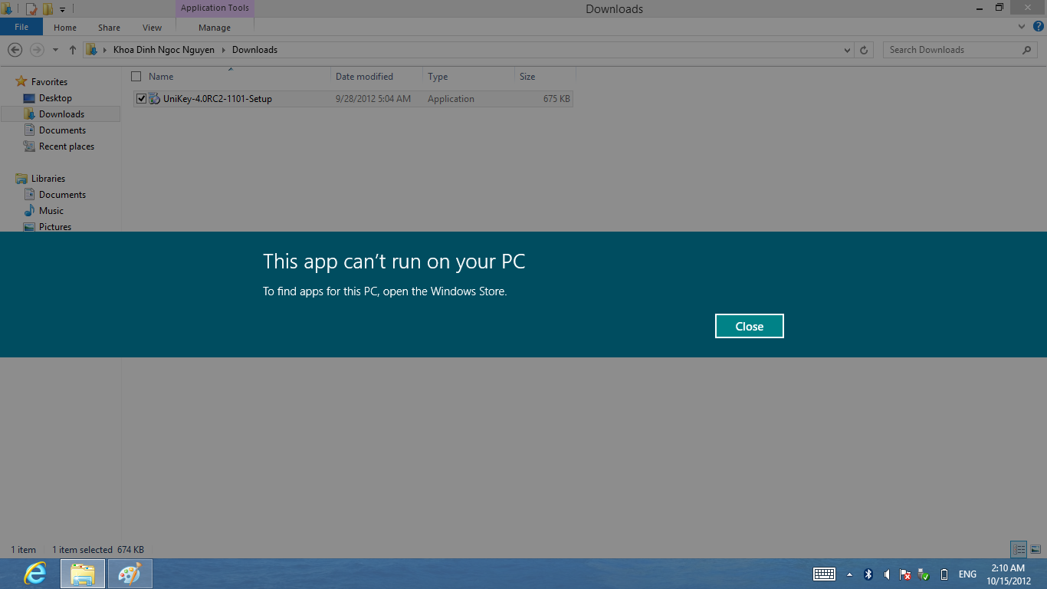Click the "1 item selected 674 KB" status text
This screenshot has width=1047, height=589.
(x=98, y=550)
